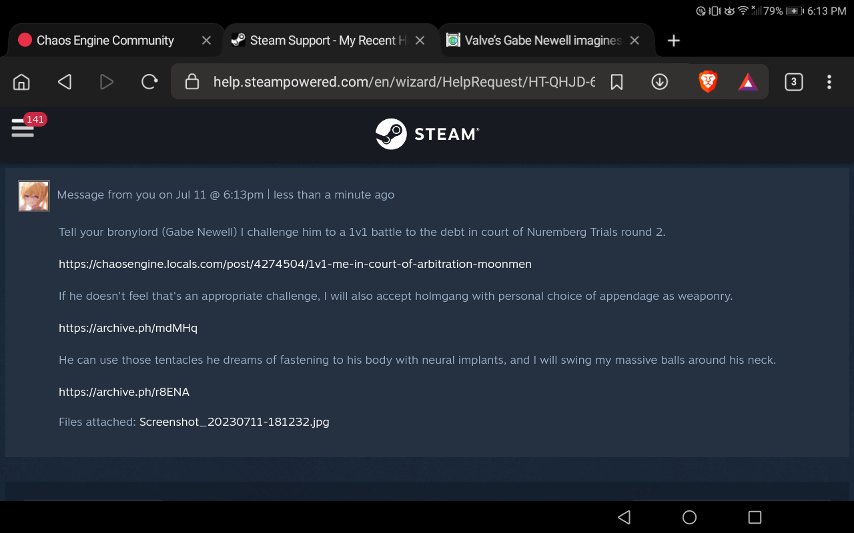The image size is (854, 533).
Task: Click the Wi-Fi status icon
Action: coord(743,11)
